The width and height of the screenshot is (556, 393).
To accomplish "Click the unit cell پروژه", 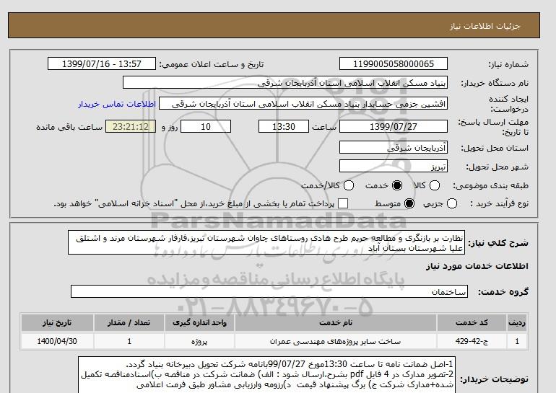I will tap(199, 341).
